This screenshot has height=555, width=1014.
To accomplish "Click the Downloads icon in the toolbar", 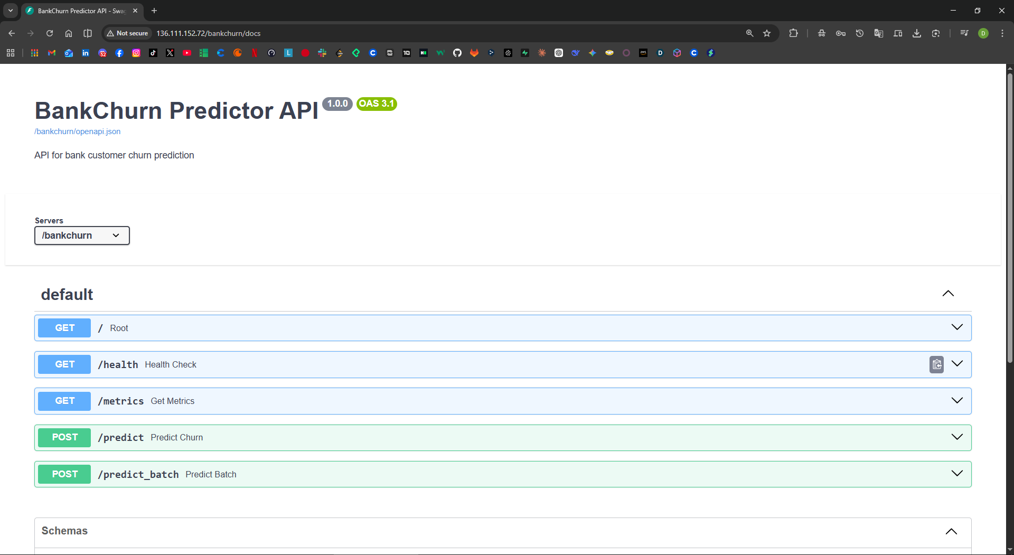I will point(917,33).
